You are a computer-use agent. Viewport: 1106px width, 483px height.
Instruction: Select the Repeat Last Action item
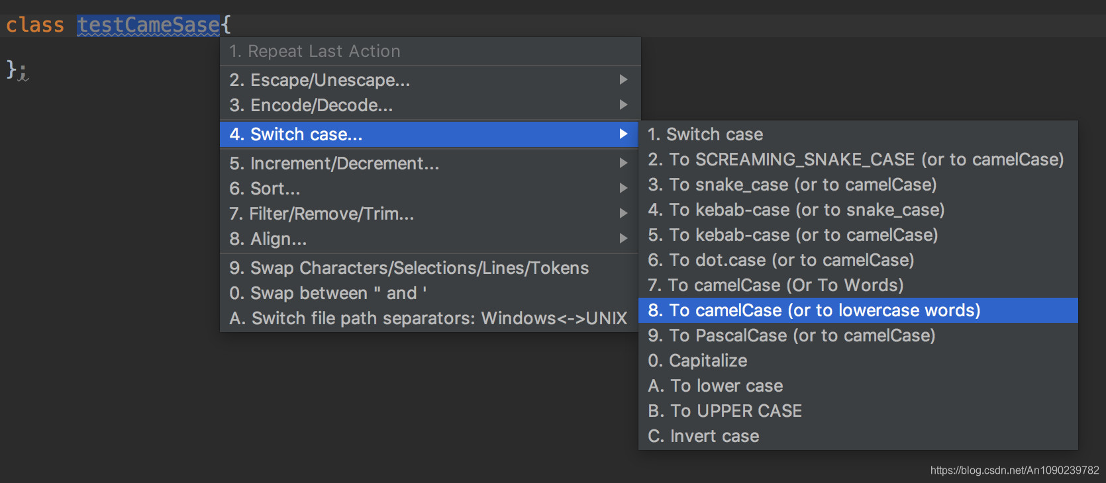coord(430,51)
